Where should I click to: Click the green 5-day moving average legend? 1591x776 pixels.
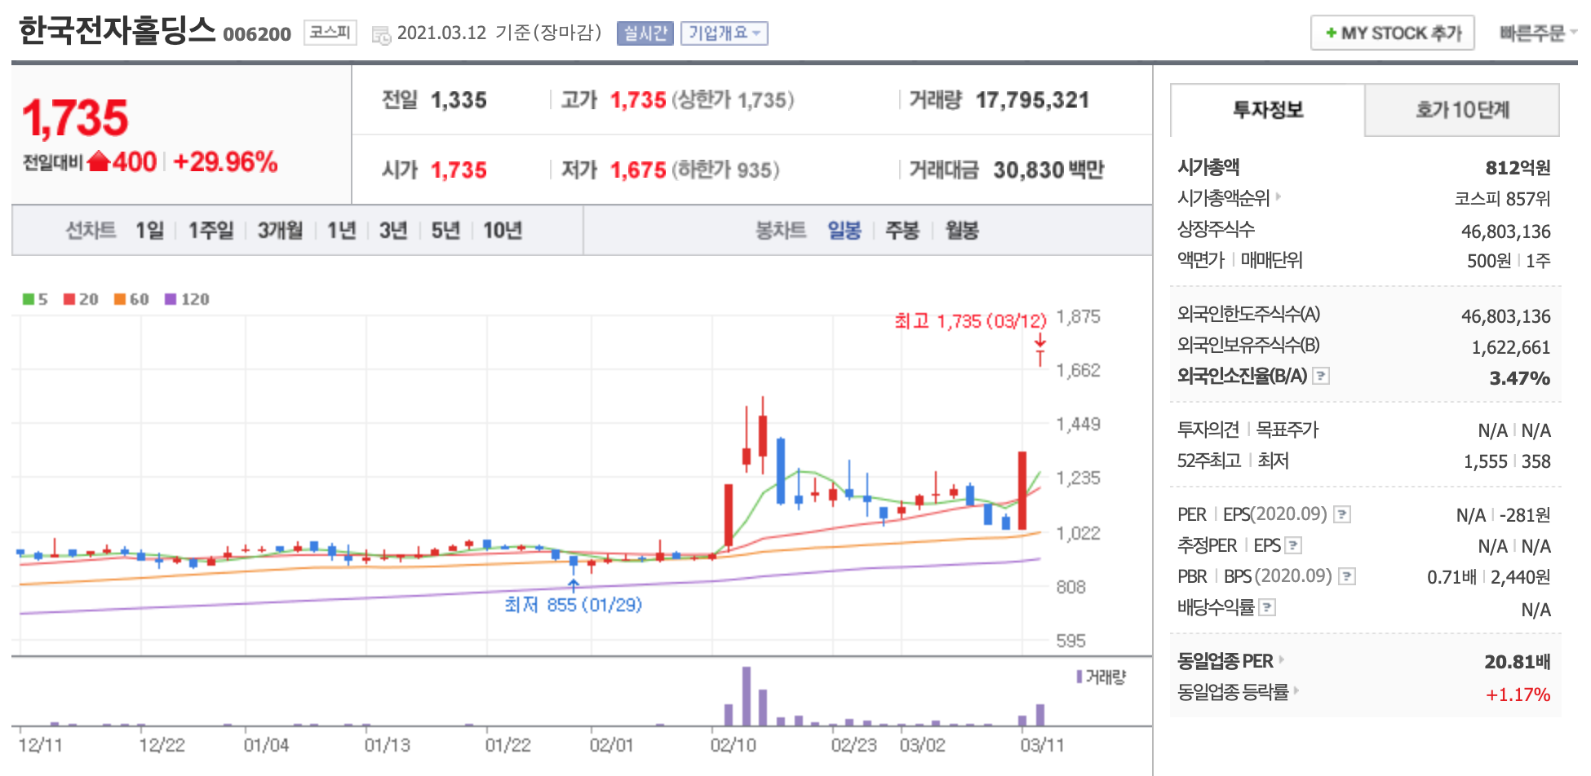point(35,299)
